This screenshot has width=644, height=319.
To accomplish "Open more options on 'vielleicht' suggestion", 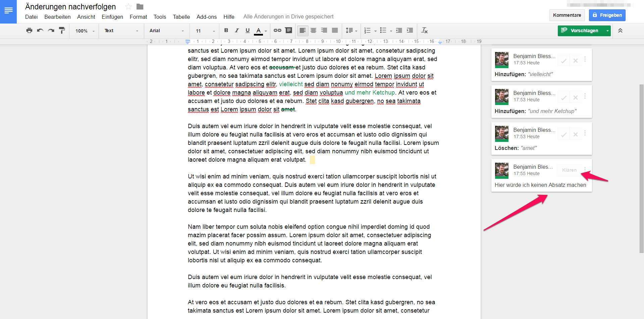I will coord(585,59).
